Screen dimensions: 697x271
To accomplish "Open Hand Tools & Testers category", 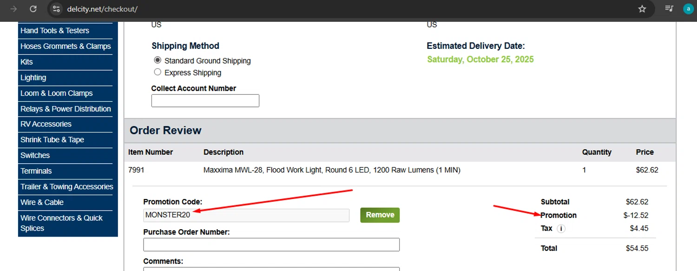I will (55, 31).
